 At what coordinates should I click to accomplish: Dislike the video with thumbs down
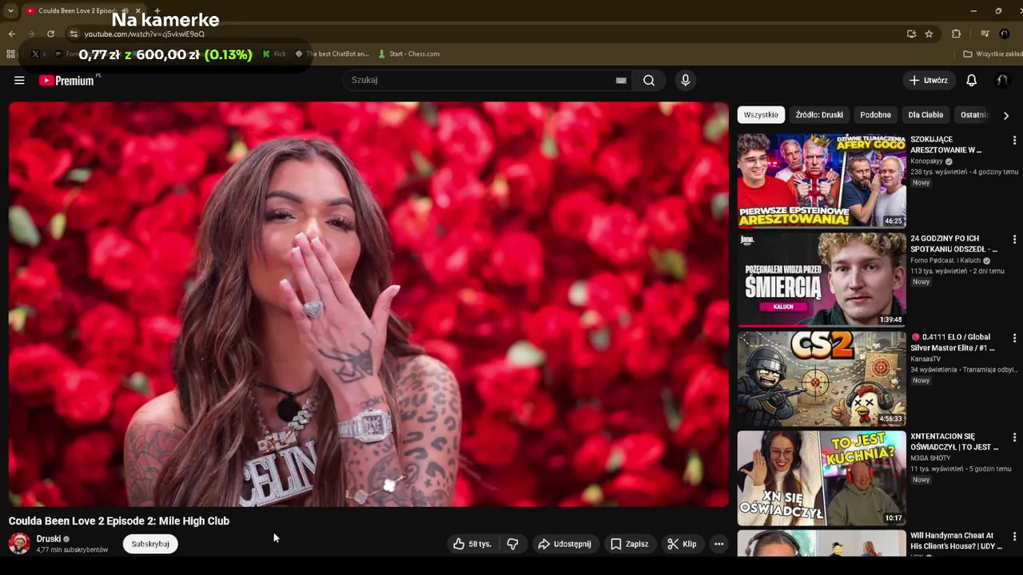click(x=513, y=544)
